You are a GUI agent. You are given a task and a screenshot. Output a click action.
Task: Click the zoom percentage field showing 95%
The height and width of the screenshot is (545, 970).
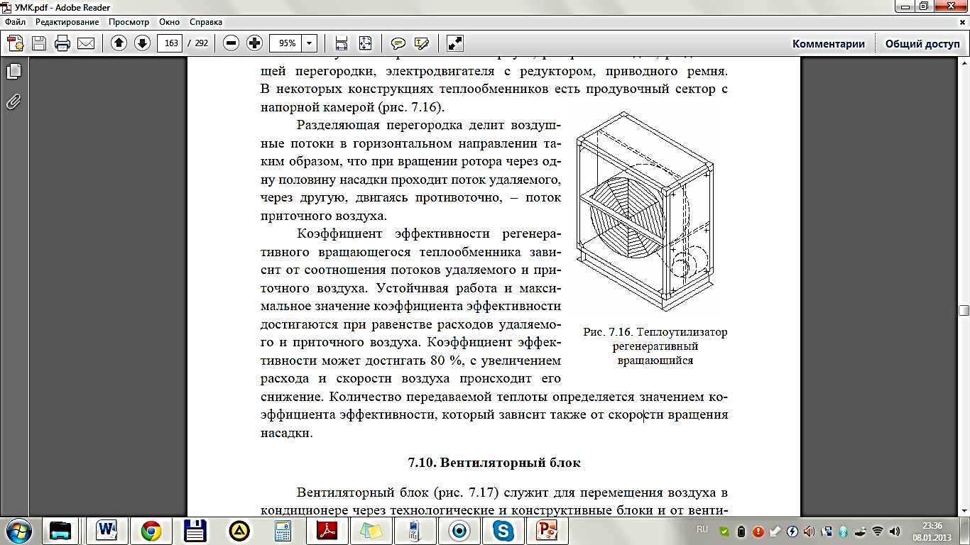(286, 43)
